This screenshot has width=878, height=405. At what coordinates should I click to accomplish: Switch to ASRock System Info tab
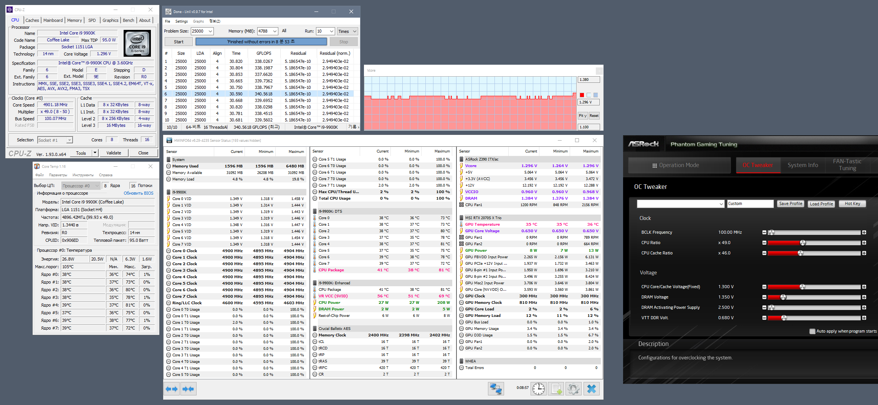(803, 165)
